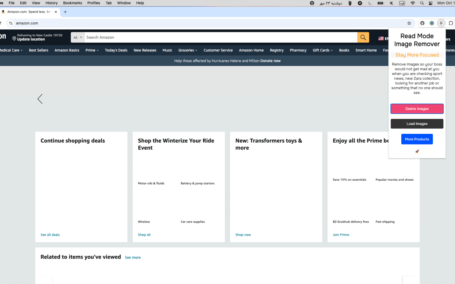
Task: Open the Smart Home navigation link
Action: [366, 50]
